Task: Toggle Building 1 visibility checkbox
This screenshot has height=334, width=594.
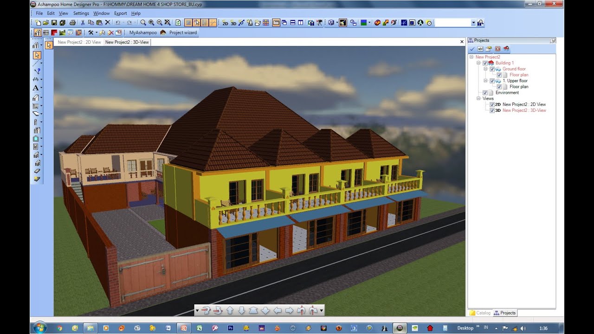Action: [x=485, y=63]
